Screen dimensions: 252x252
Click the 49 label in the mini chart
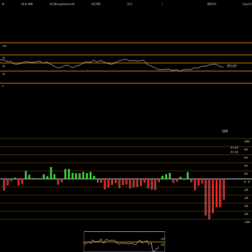click(162, 239)
